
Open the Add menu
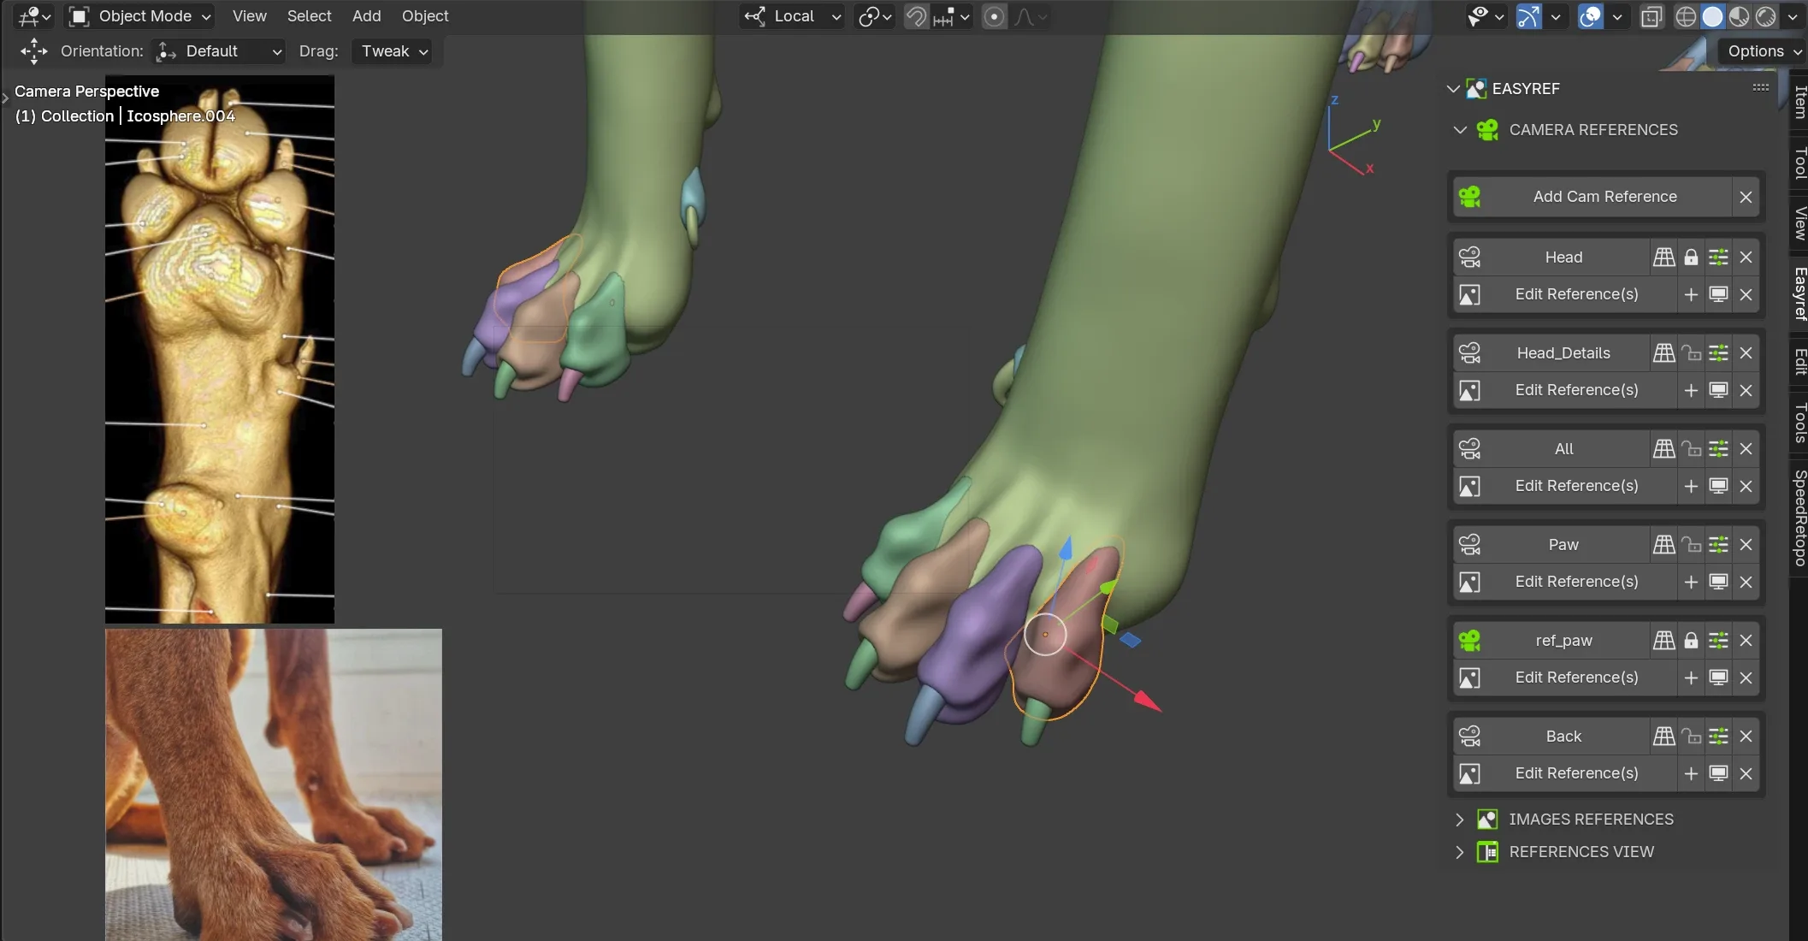[x=365, y=16]
